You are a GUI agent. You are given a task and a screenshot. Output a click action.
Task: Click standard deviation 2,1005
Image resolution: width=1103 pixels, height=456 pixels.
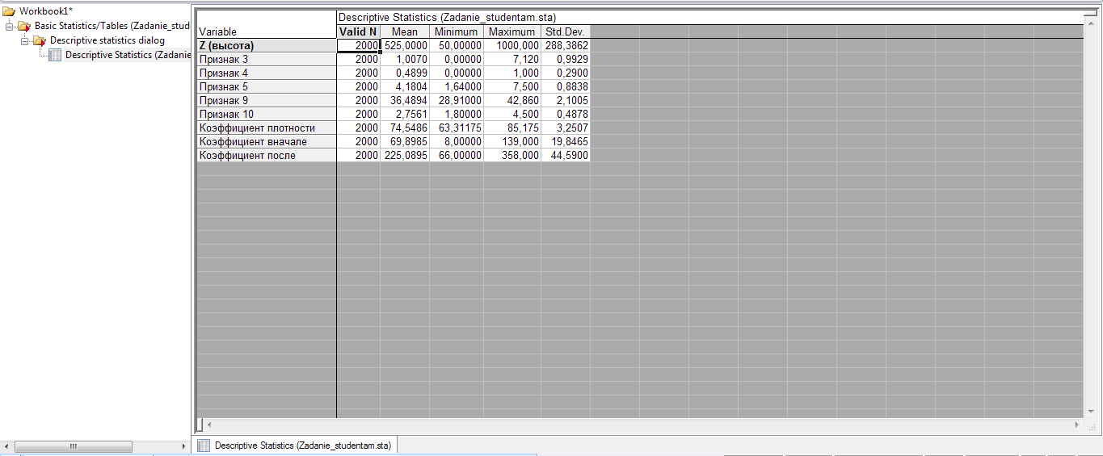click(x=566, y=101)
